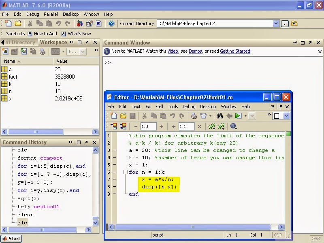Expand Editor toolbar overflow chevron
The height and width of the screenshot is (243, 324).
269,114
